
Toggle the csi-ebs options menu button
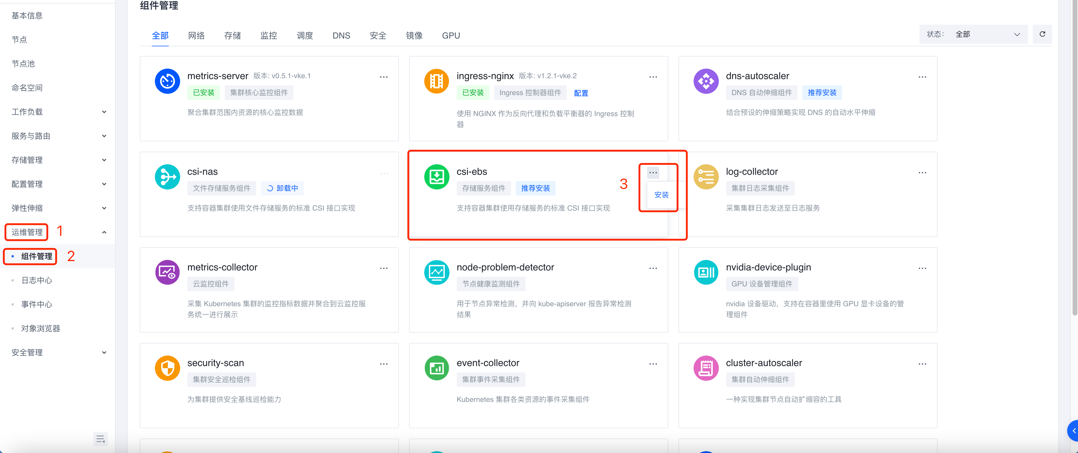pos(653,173)
